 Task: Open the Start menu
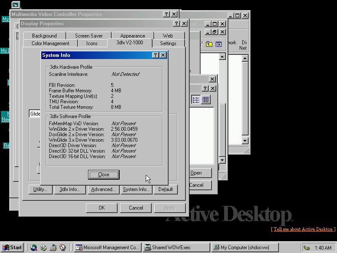(x=12, y=248)
